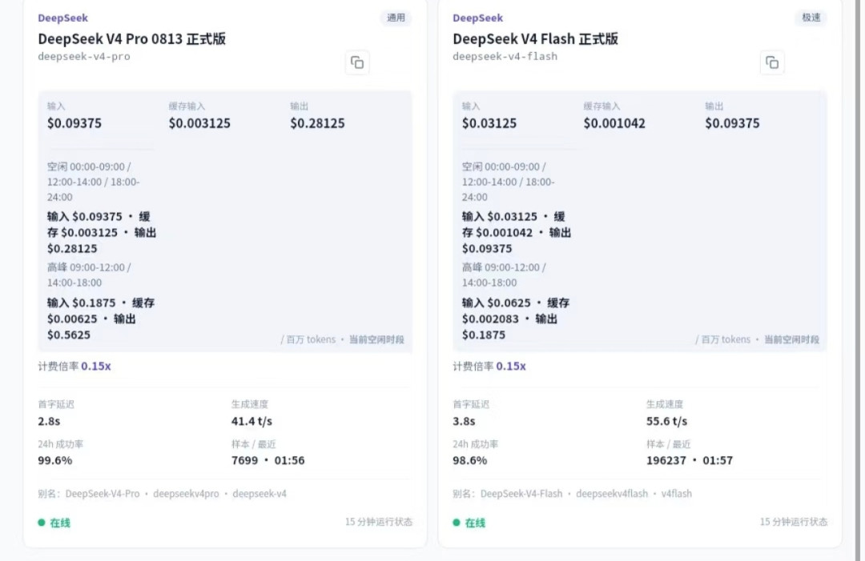Click the Pro input price $0.09375
The width and height of the screenshot is (865, 561).
[x=74, y=123]
